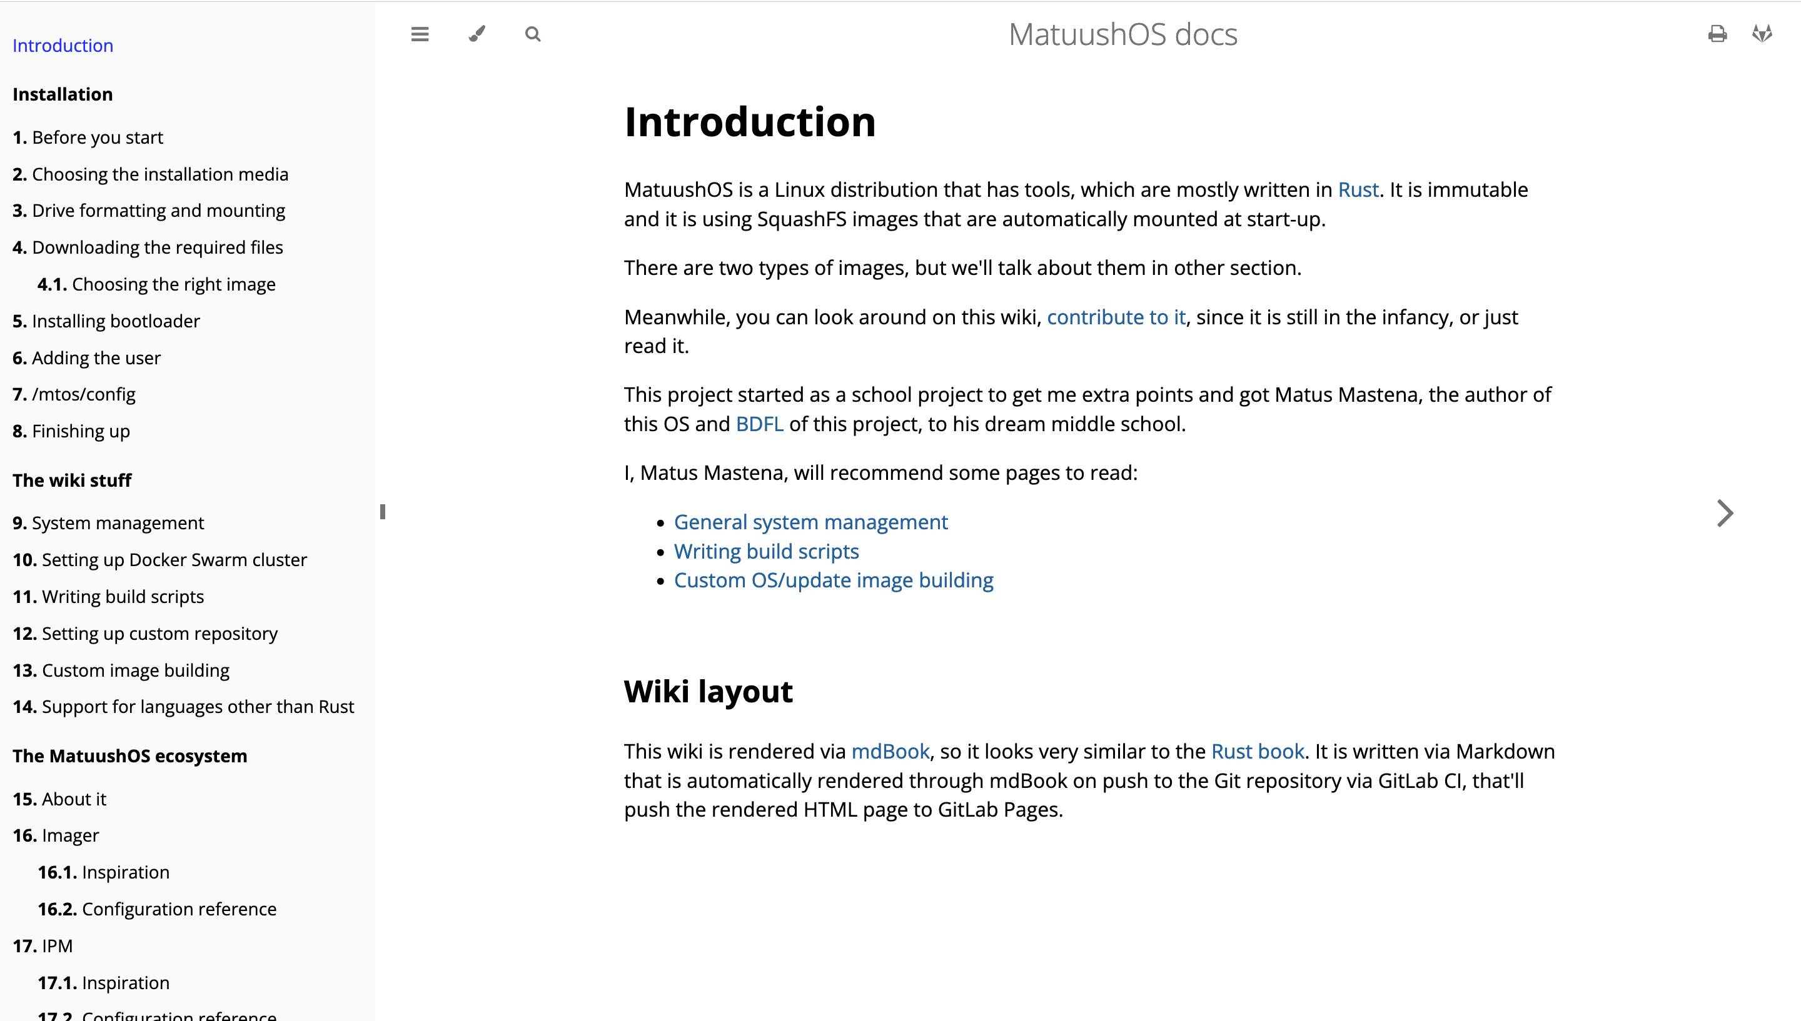This screenshot has height=1021, width=1801.
Task: Navigate to 9. System management
Action: (x=108, y=523)
